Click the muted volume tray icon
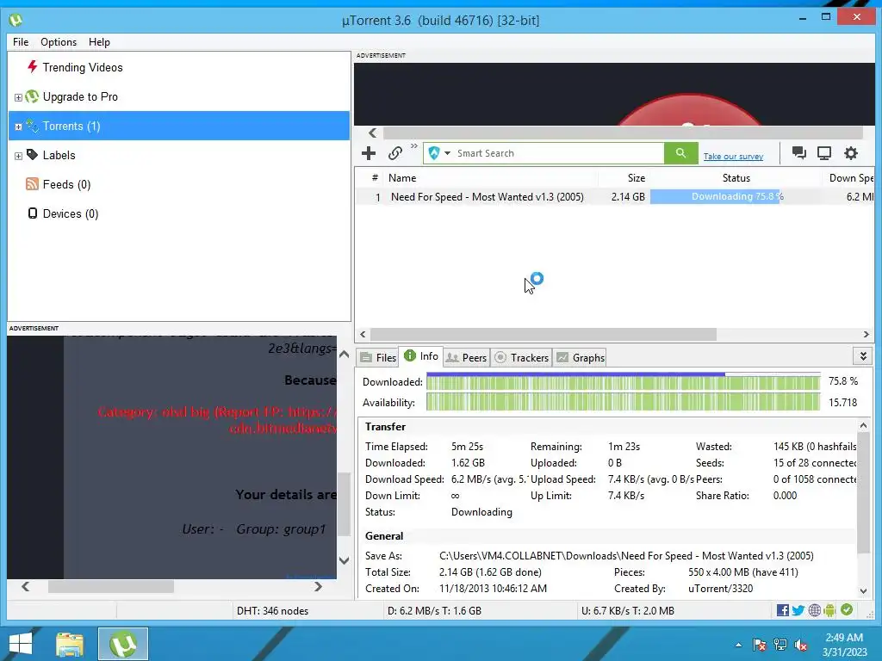Image resolution: width=882 pixels, height=661 pixels. point(801,645)
